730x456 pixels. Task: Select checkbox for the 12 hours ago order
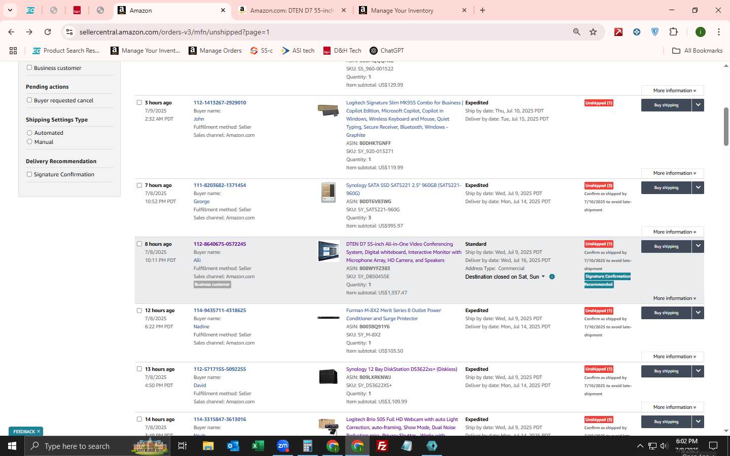point(139,310)
